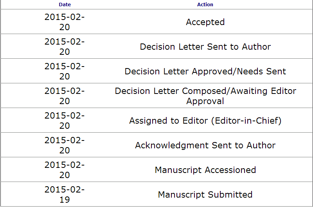Click the date beside Accepted

coord(65,22)
